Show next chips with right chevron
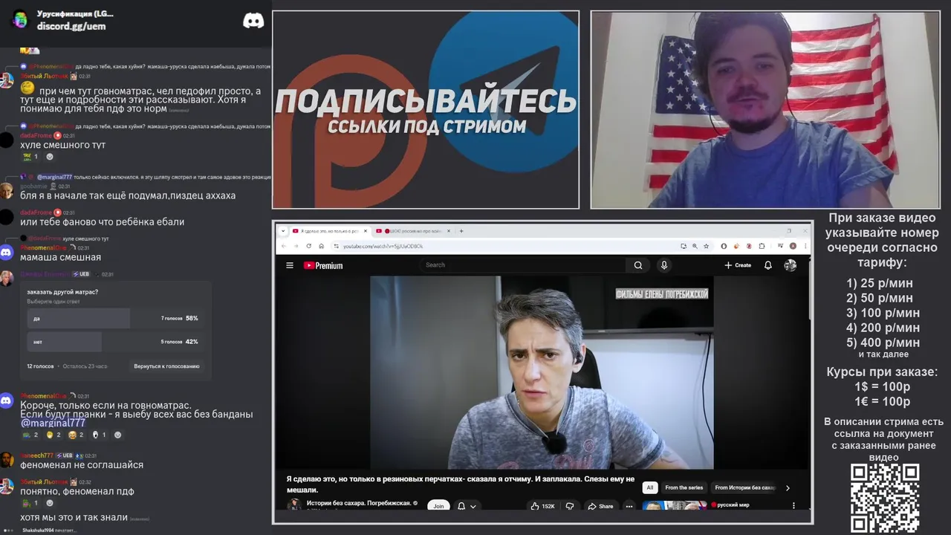The image size is (951, 535). coord(788,488)
